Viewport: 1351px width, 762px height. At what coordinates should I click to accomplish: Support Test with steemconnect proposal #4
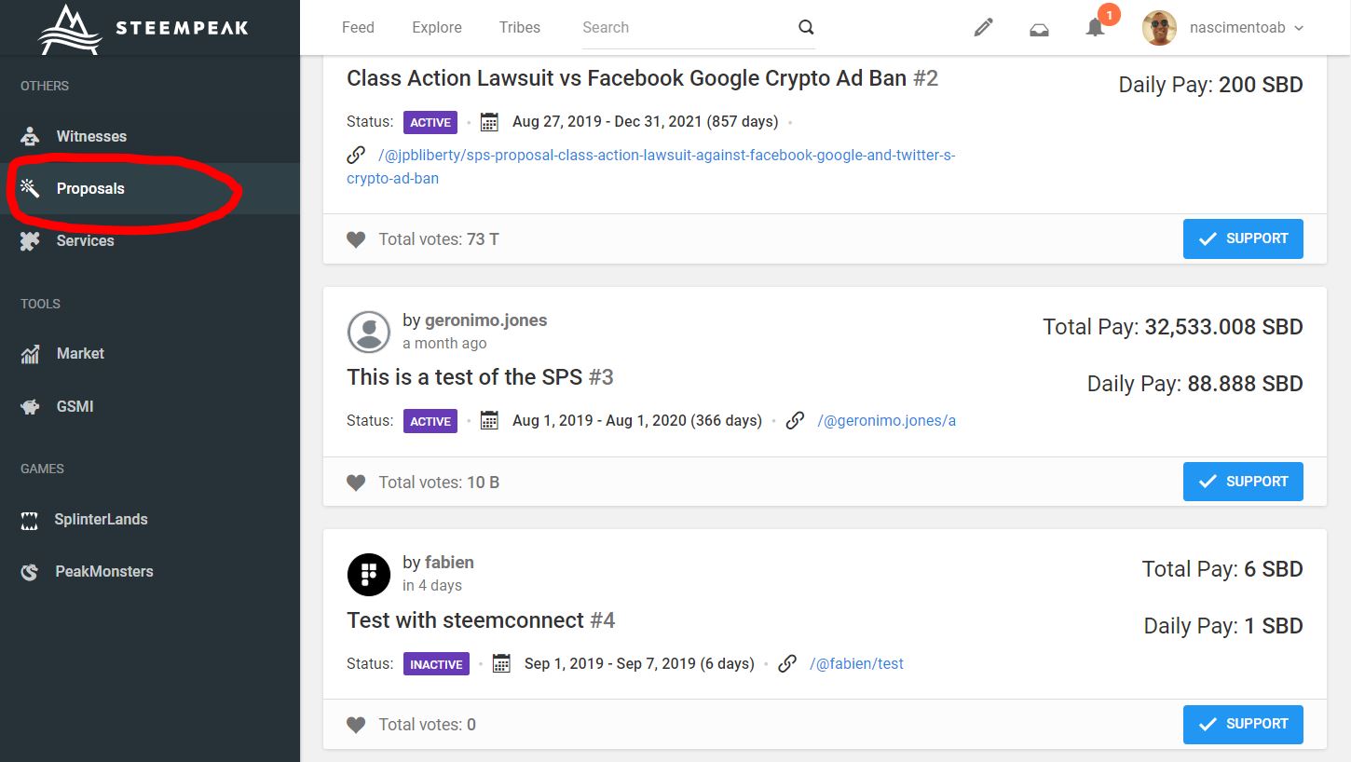[x=1243, y=724]
